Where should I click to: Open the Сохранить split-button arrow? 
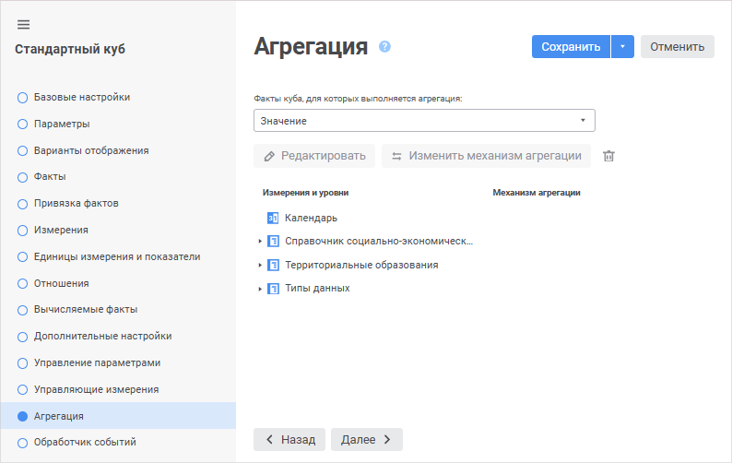(x=622, y=47)
